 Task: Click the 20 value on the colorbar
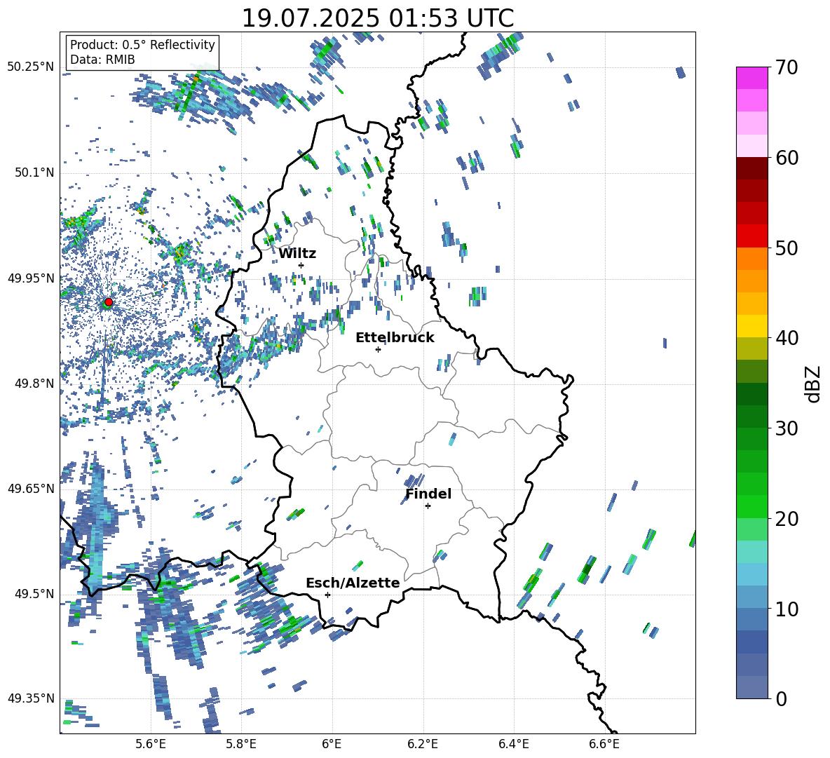(787, 519)
